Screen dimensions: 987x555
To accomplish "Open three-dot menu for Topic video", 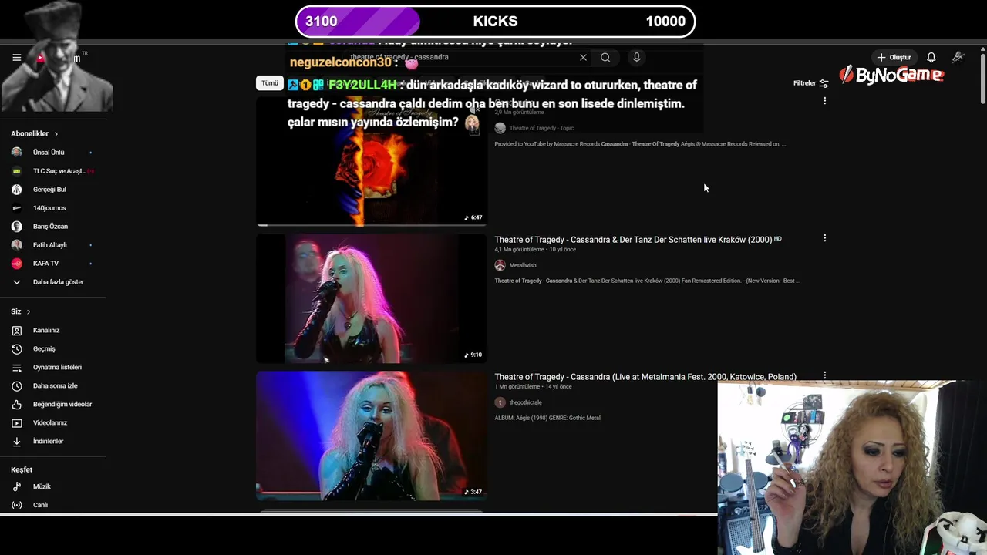I will (824, 101).
